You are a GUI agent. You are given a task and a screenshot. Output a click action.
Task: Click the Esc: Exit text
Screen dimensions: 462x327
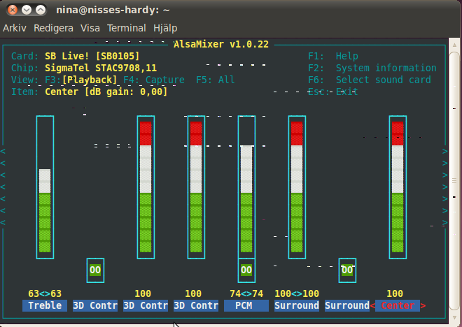(333, 92)
